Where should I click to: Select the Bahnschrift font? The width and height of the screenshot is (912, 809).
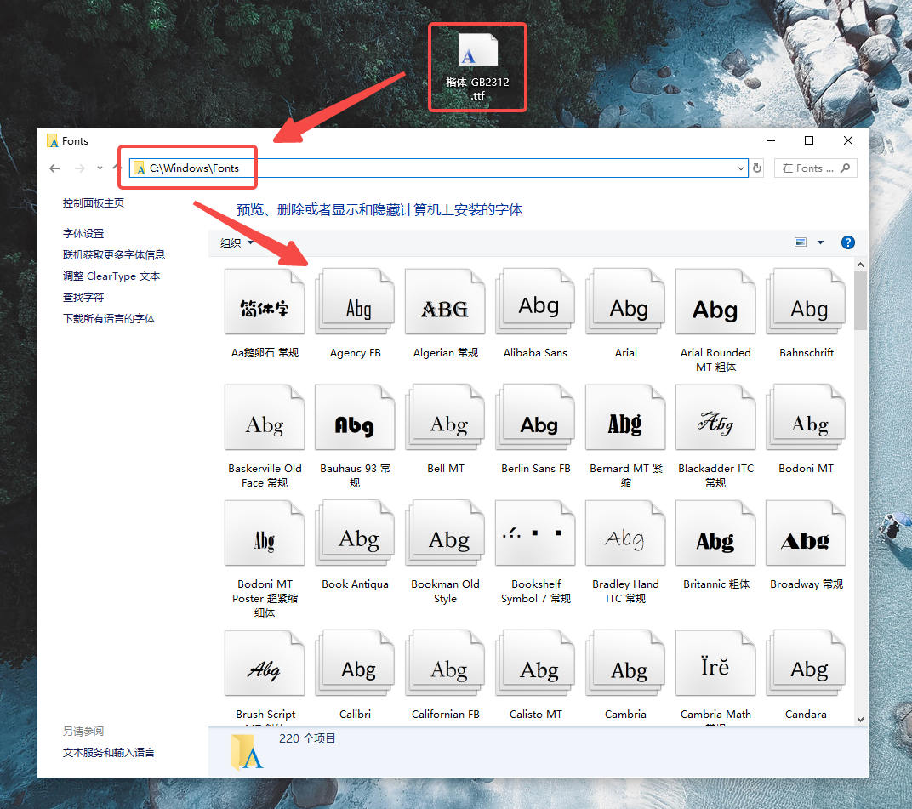[807, 314]
